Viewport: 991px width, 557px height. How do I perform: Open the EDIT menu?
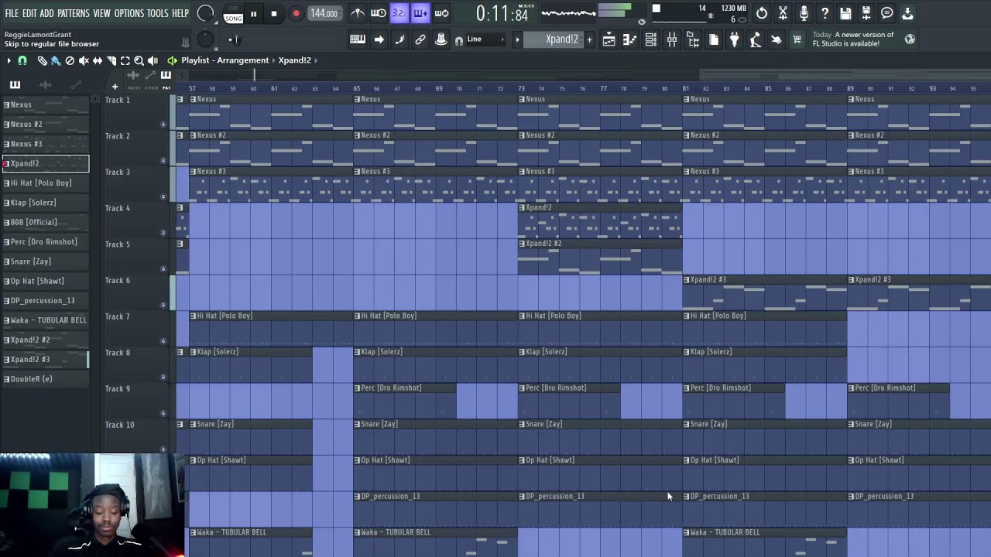(x=29, y=13)
